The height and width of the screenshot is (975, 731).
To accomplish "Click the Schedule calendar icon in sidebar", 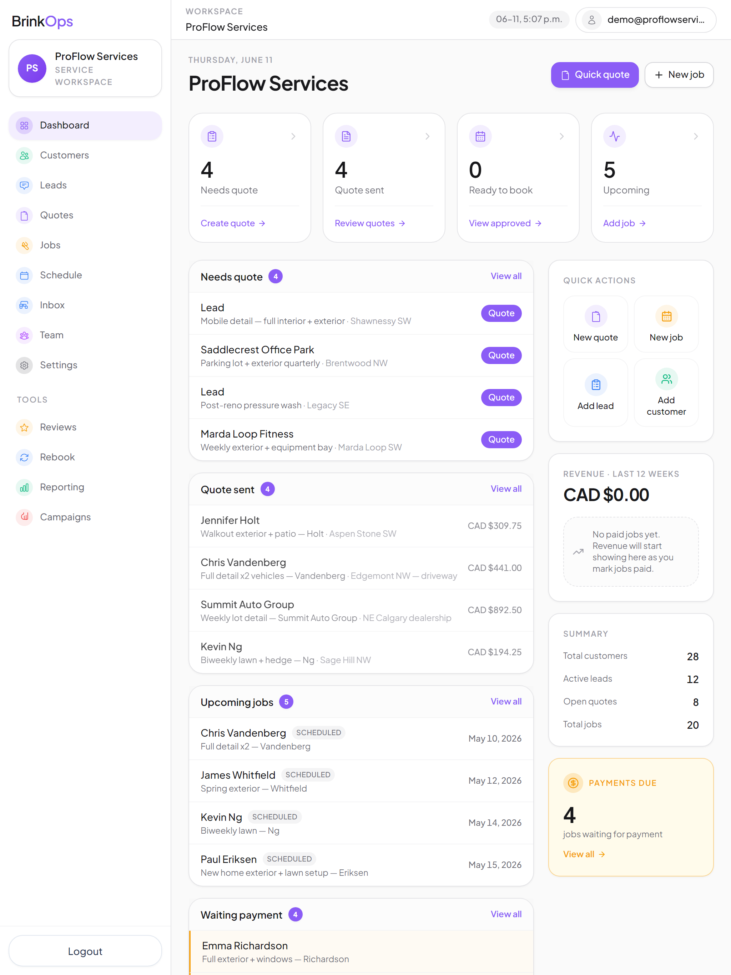I will click(24, 276).
